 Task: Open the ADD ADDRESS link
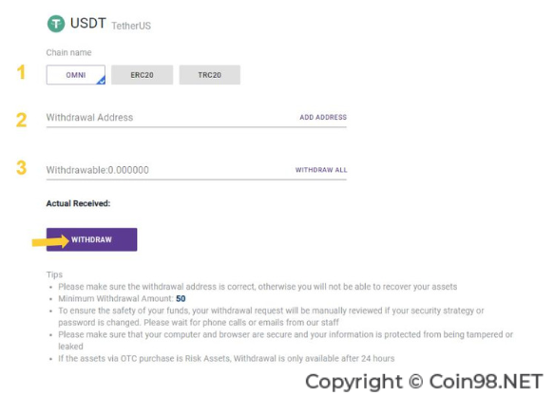323,117
